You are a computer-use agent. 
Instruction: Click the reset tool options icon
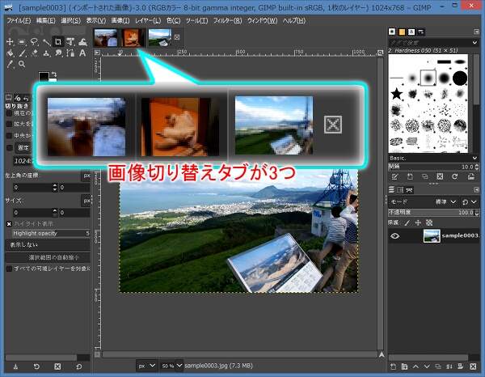point(80,366)
